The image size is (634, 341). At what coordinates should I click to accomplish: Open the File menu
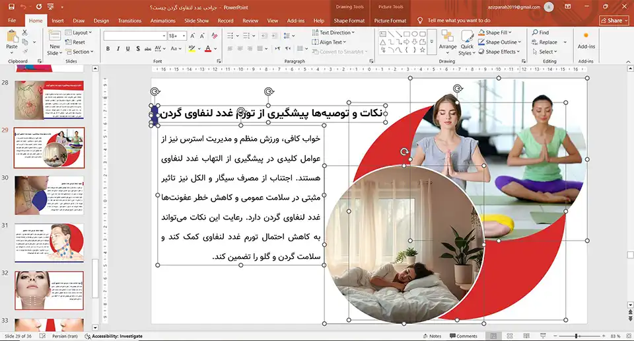pos(12,20)
